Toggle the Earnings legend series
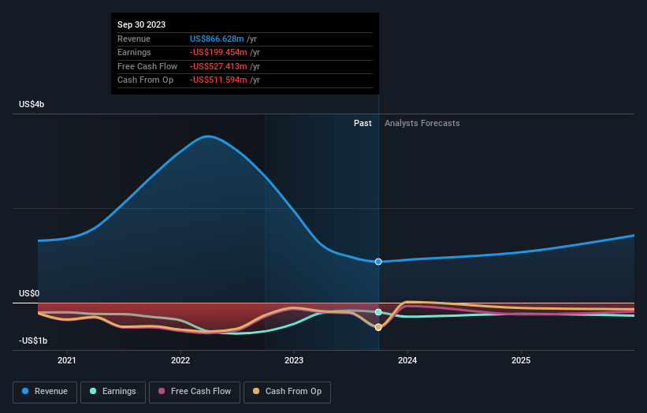 [x=113, y=392]
